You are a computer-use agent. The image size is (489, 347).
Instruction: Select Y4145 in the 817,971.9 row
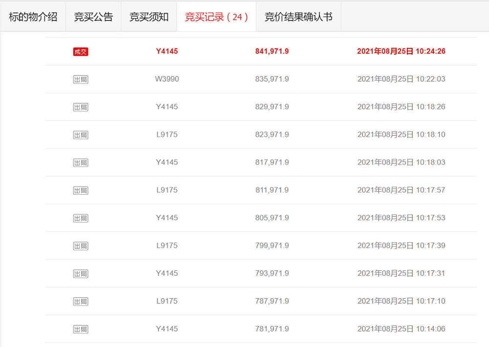(x=167, y=162)
